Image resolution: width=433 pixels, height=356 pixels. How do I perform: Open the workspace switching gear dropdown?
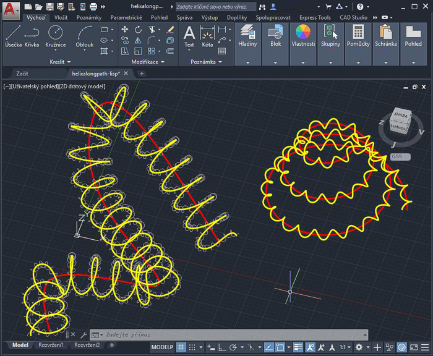(368, 347)
